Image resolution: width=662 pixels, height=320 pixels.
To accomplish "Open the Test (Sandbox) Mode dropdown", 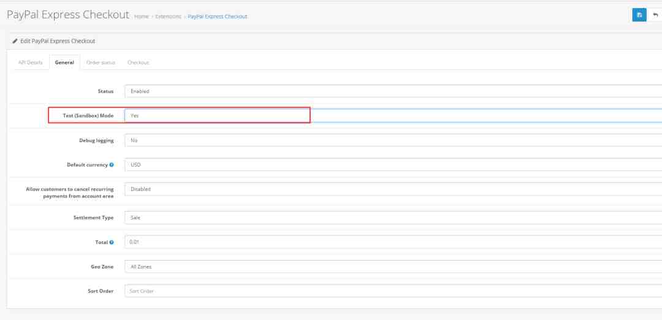I will (393, 115).
